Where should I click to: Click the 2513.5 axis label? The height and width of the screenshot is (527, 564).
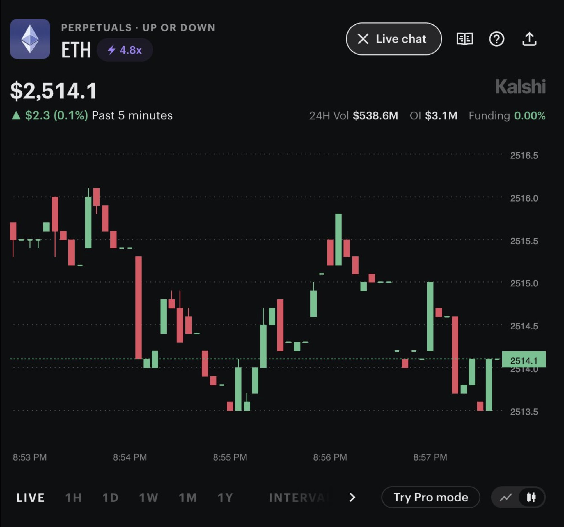coord(524,412)
